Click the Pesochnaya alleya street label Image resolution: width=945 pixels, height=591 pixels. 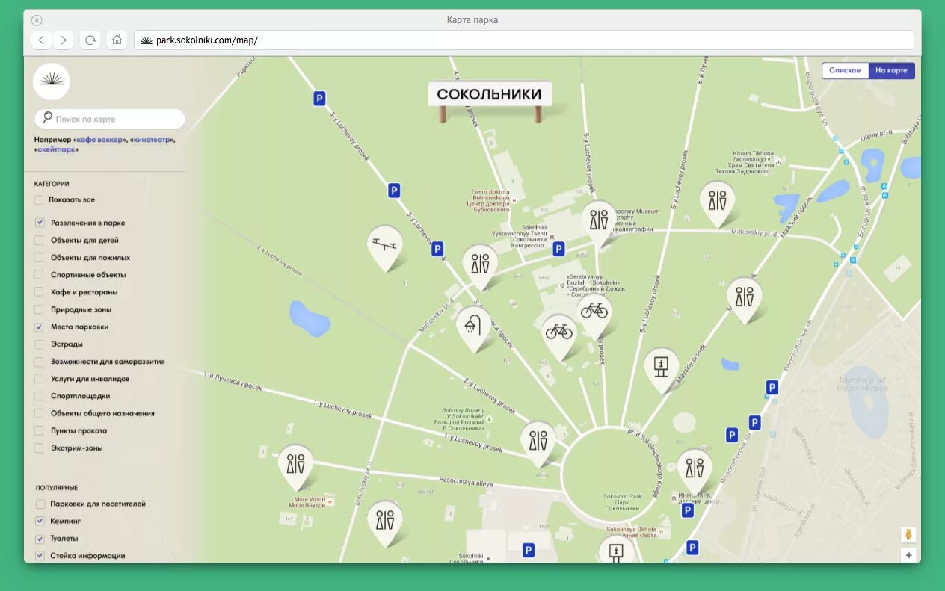466,482
